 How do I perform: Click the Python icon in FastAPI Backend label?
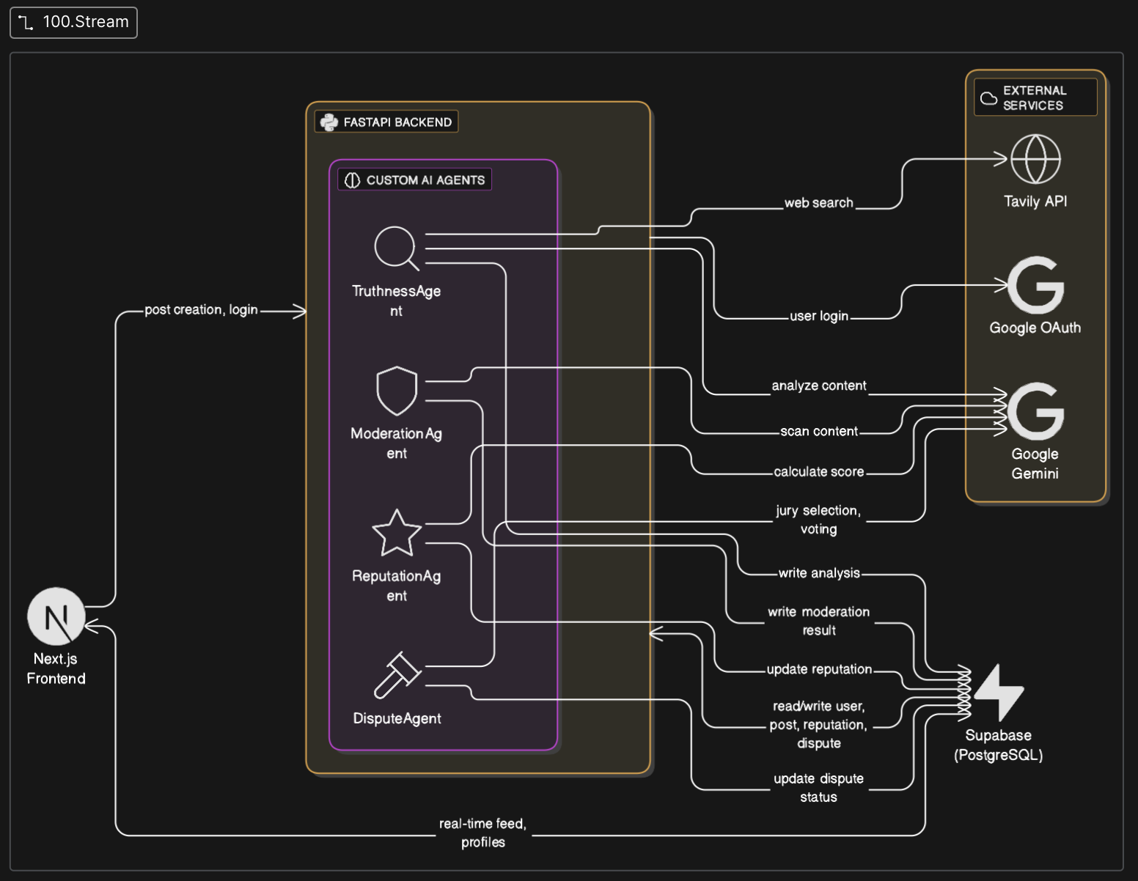329,122
